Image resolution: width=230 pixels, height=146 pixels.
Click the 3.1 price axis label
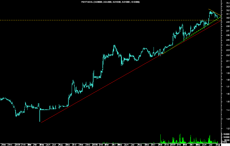point(228,14)
